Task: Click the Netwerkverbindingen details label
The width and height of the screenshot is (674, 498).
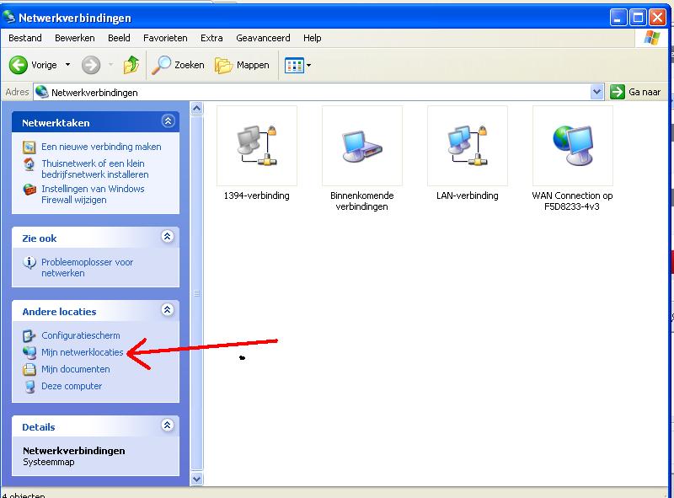Action: click(74, 451)
